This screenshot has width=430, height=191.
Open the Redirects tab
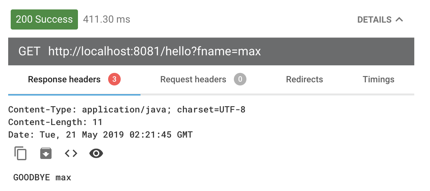pyautogui.click(x=304, y=79)
